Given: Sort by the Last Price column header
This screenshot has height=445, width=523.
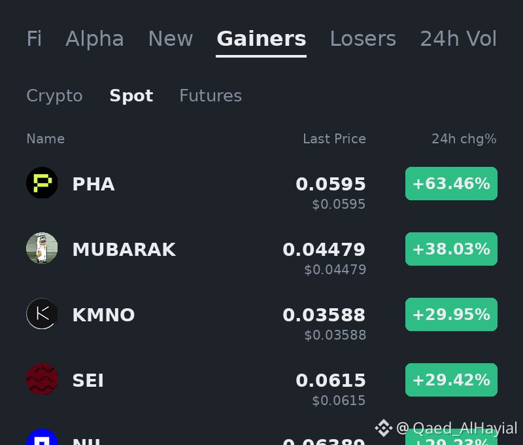Looking at the screenshot, I should 334,139.
